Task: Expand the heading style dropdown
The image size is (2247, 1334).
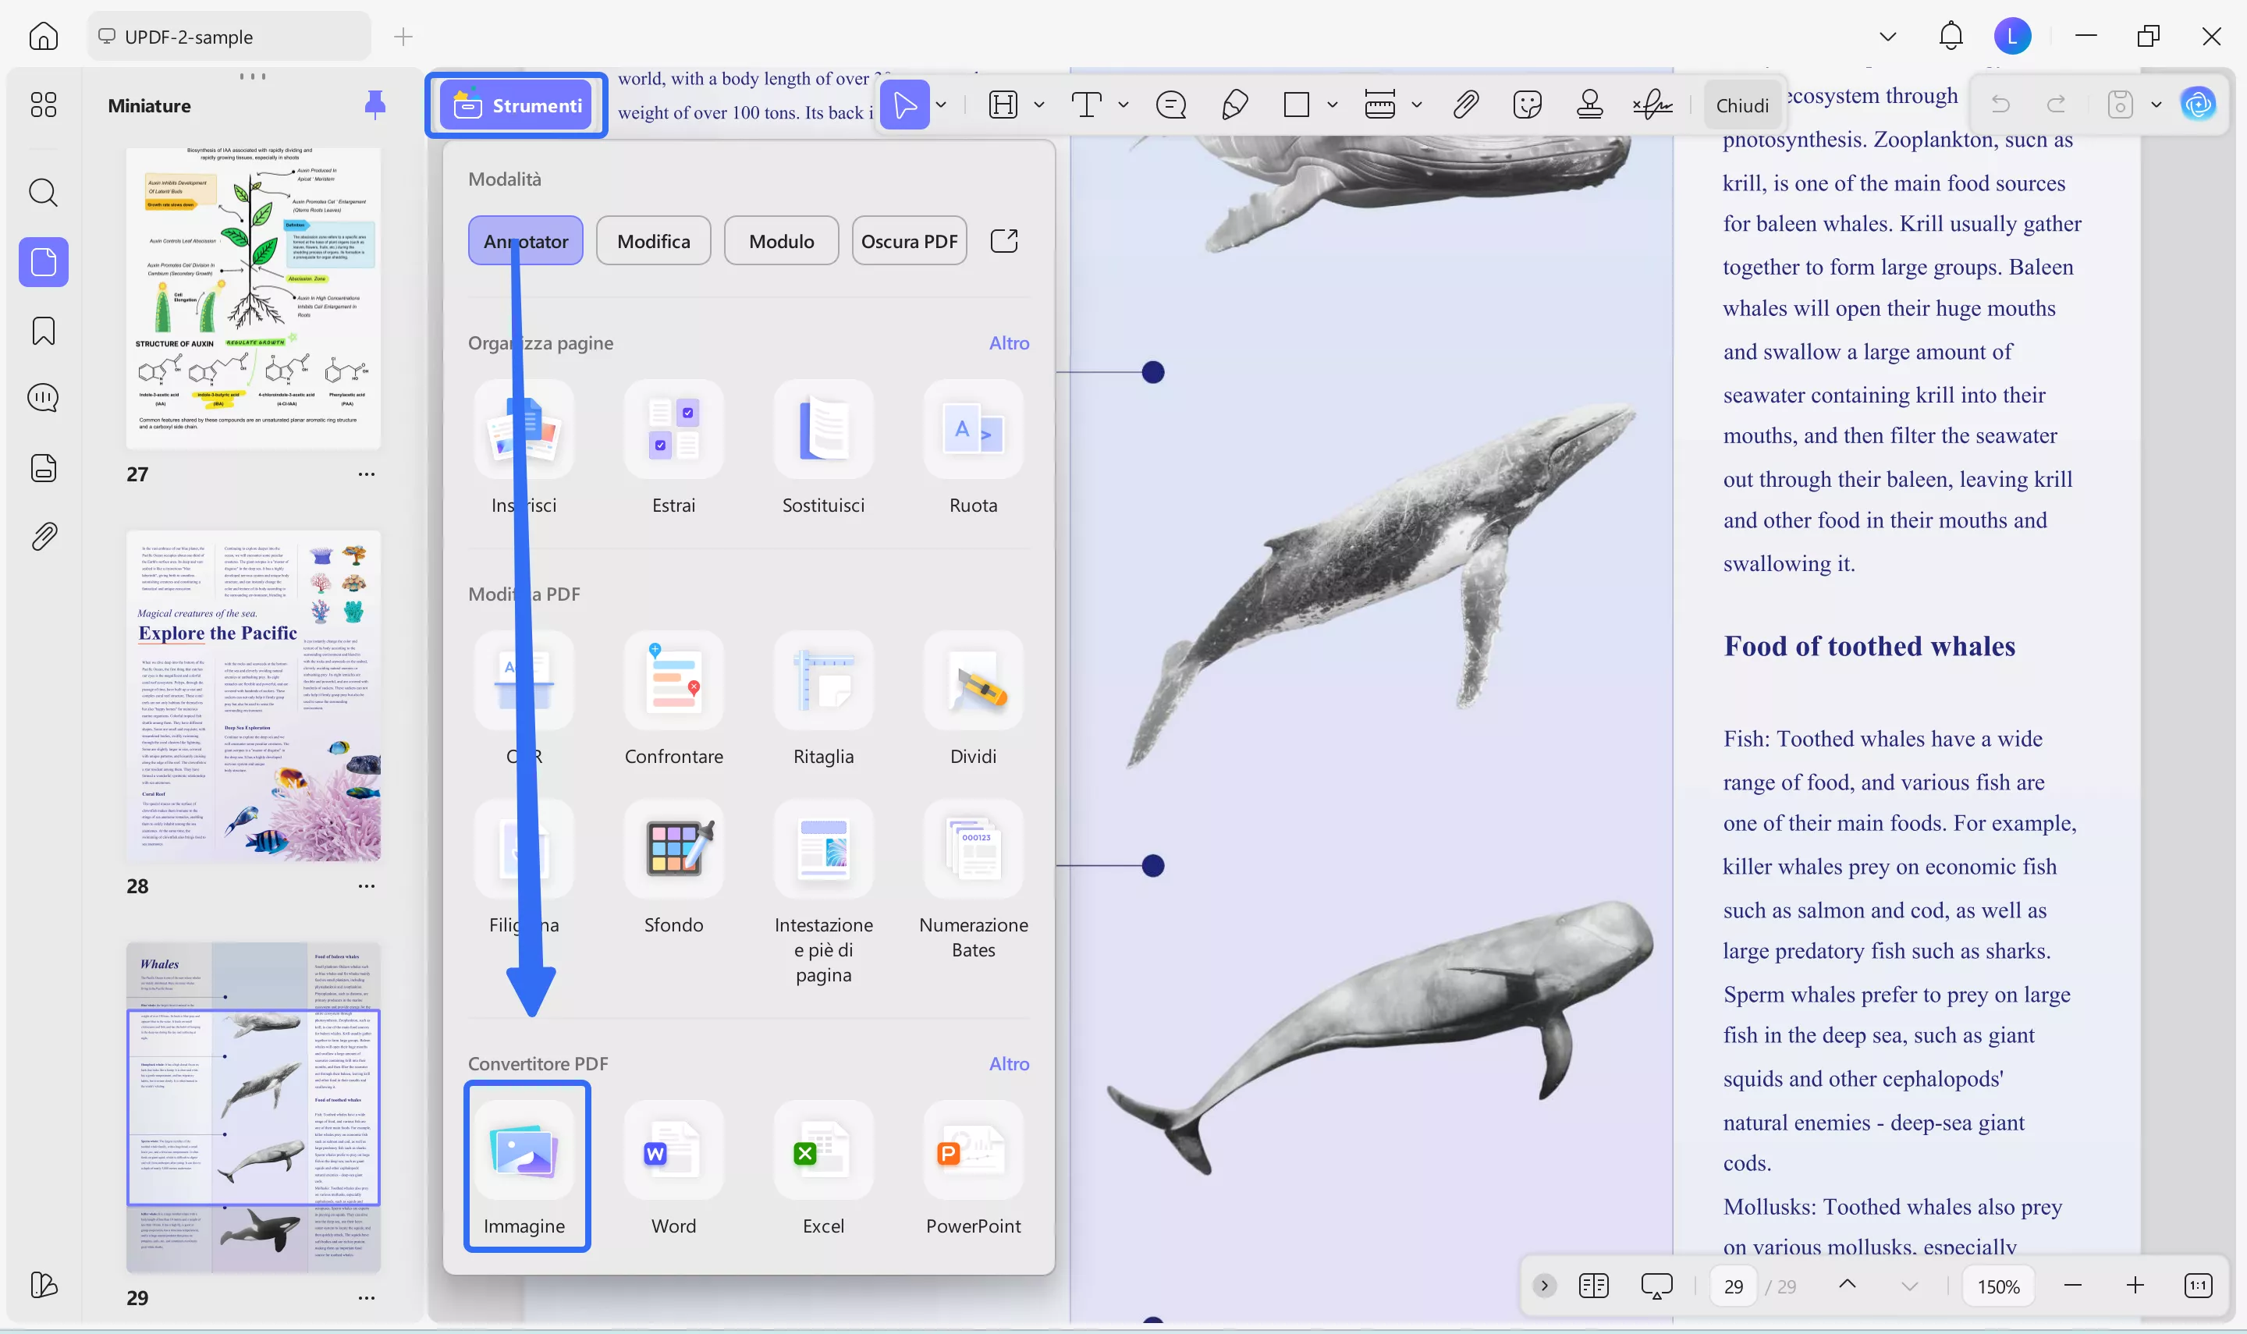Action: click(x=1038, y=105)
